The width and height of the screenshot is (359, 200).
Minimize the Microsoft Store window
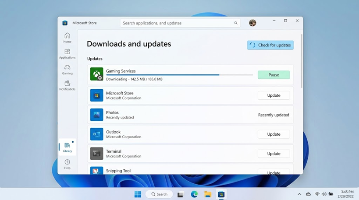pyautogui.click(x=274, y=21)
